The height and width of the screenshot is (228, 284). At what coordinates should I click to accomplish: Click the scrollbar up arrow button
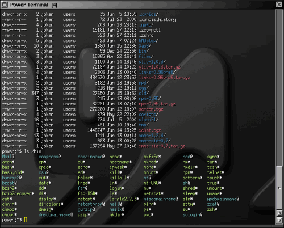click(279, 213)
